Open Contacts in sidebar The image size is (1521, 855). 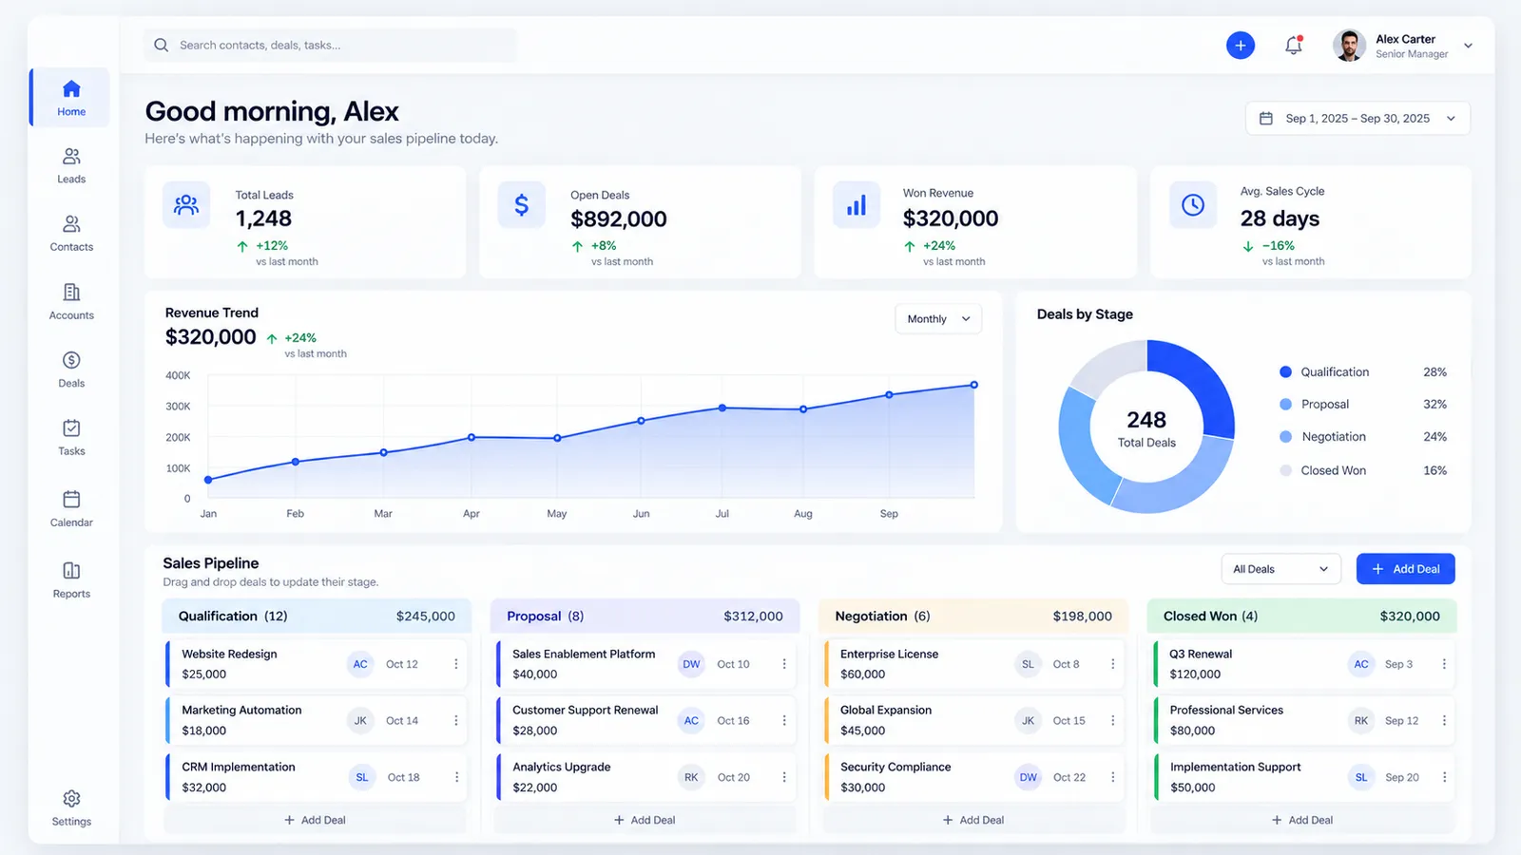click(x=71, y=233)
